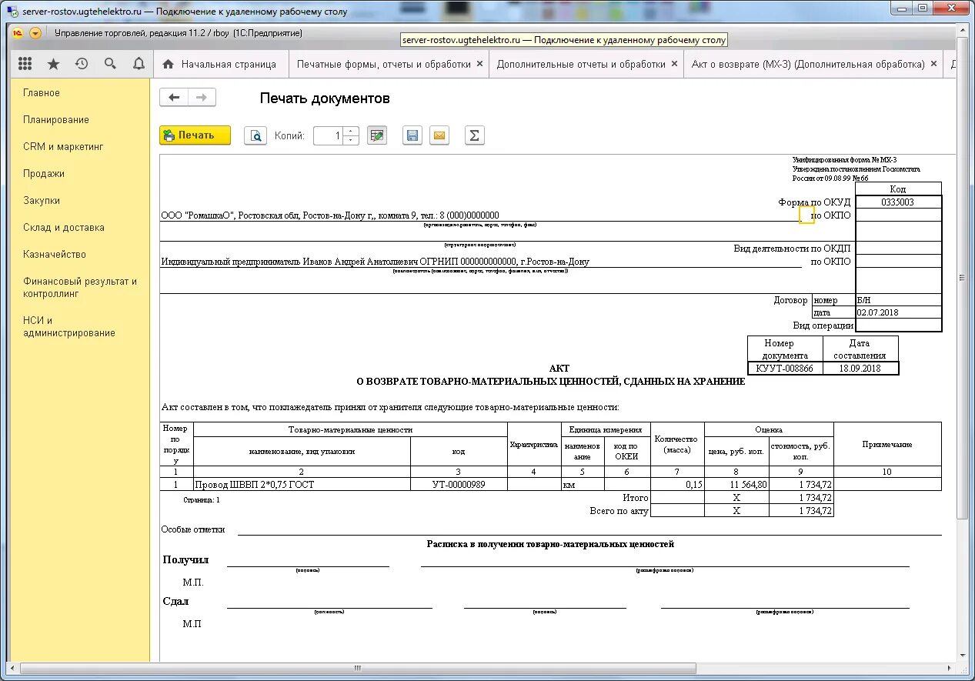The height and width of the screenshot is (681, 975).
Task: Click line Индивидуальный предприниматель Иванов Андрей Анатольевич
Action: (x=375, y=262)
